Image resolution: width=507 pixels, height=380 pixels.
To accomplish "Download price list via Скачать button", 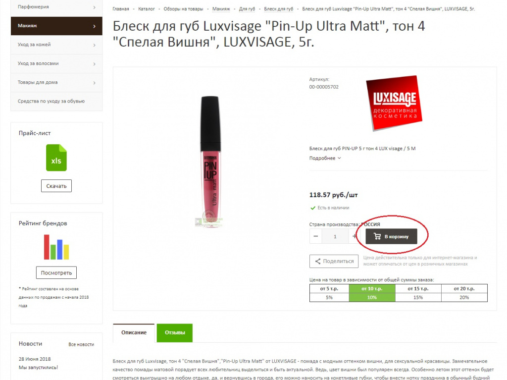I will 56,186.
